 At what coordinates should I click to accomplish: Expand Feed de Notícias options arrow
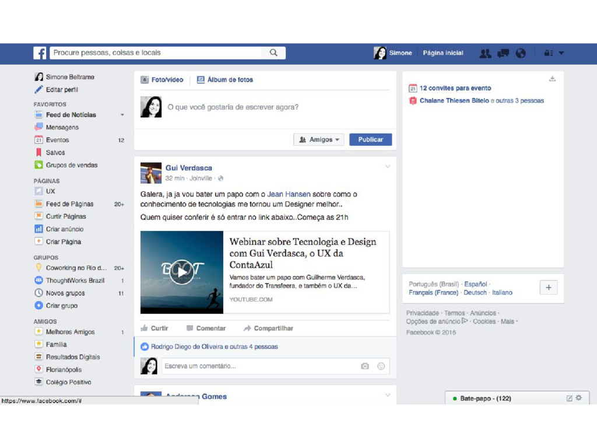[122, 115]
